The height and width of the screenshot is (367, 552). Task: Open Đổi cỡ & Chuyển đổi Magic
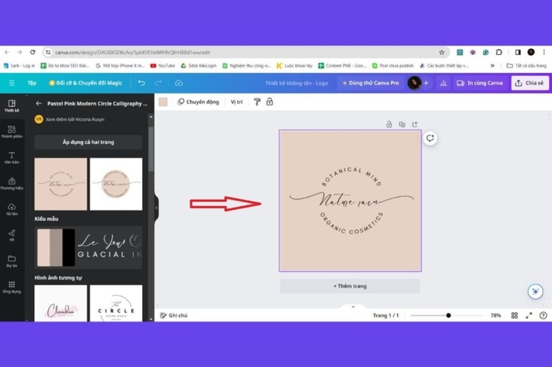pyautogui.click(x=86, y=83)
